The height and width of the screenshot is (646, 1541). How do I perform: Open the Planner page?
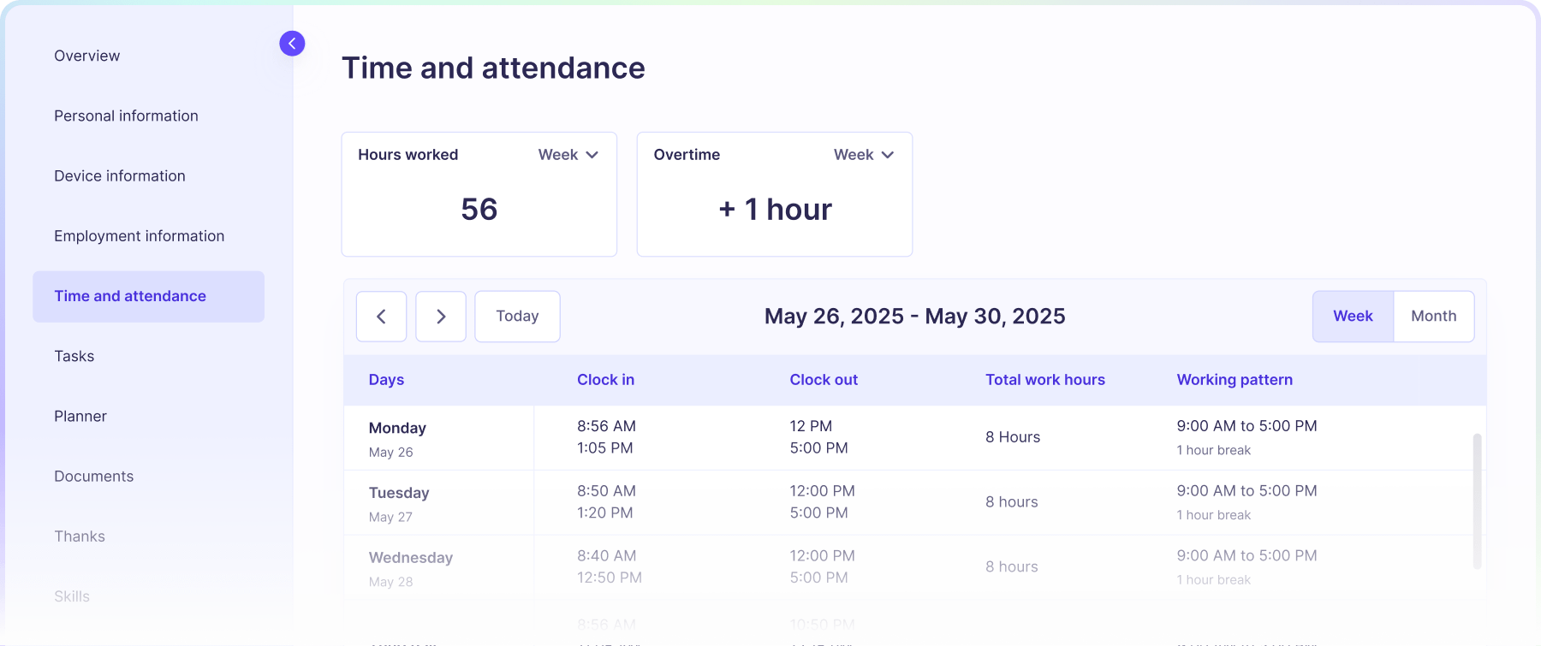pos(80,416)
